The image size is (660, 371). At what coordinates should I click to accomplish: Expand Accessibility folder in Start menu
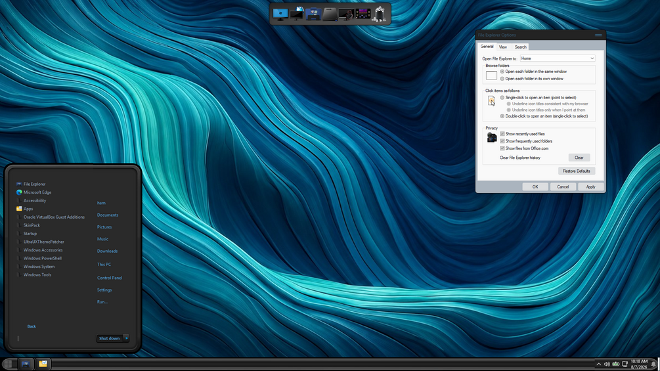coord(35,201)
